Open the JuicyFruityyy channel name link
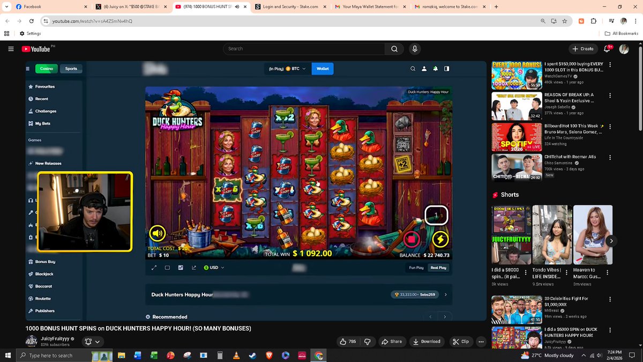 tap(55, 339)
